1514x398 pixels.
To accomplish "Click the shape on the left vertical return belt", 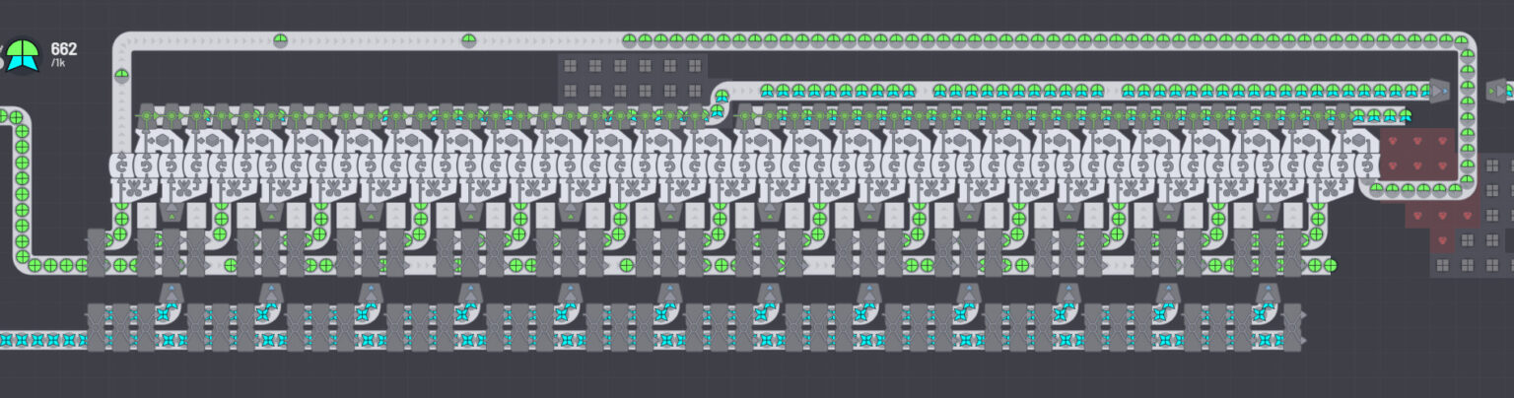I will click(121, 75).
